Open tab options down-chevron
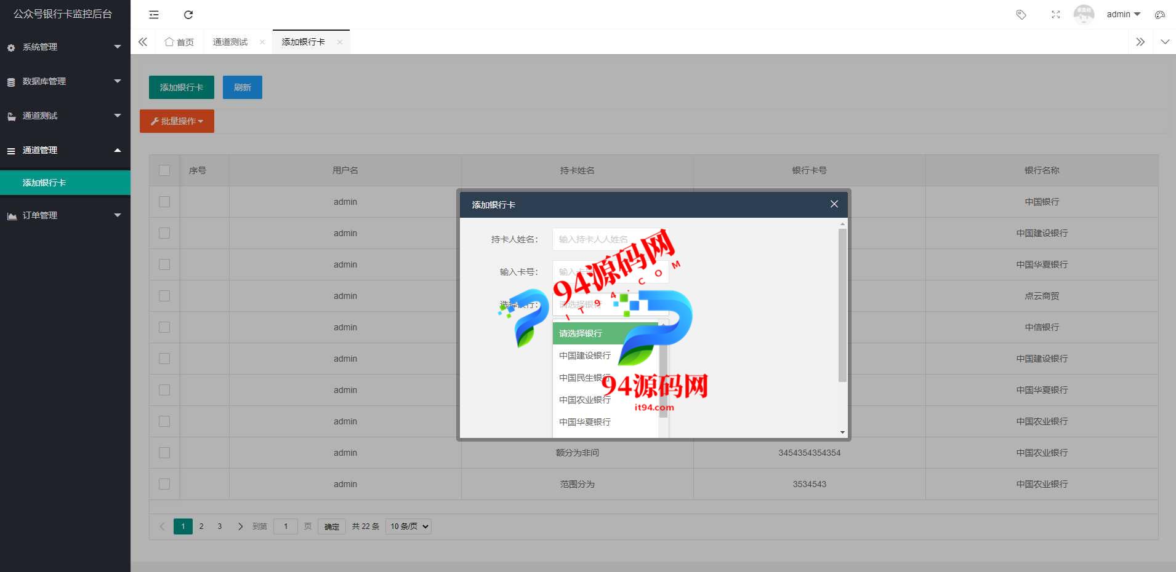The height and width of the screenshot is (572, 1176). [1165, 42]
